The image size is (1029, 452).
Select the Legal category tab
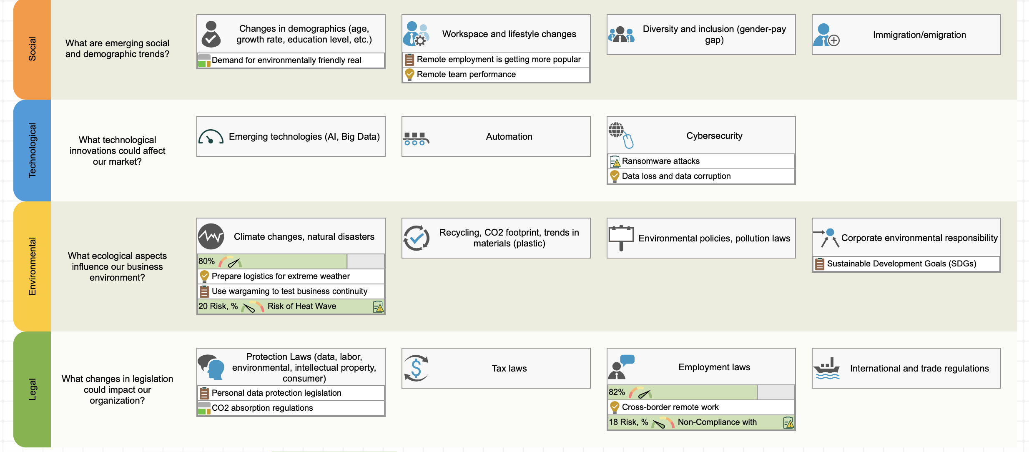tap(32, 389)
